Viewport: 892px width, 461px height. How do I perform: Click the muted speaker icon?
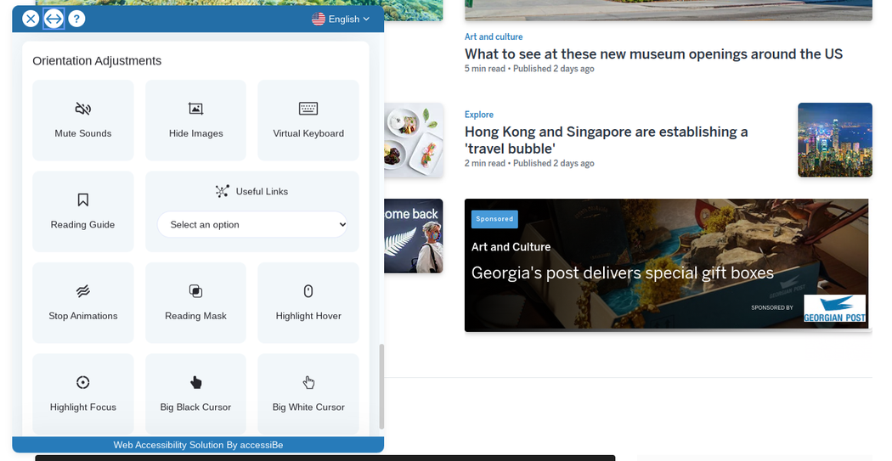point(83,109)
